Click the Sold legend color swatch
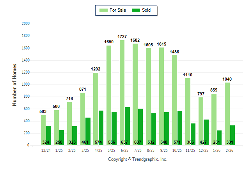The height and width of the screenshot is (169, 252). click(136, 10)
